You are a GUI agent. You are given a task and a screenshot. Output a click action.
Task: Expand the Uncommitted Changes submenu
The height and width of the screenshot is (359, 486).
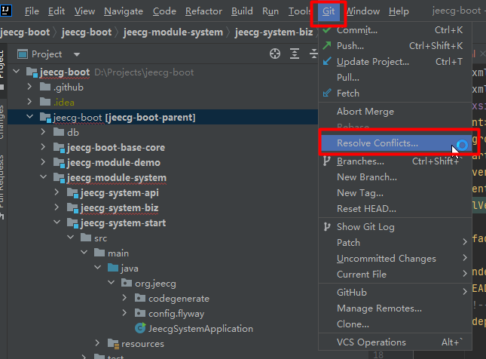coord(395,259)
